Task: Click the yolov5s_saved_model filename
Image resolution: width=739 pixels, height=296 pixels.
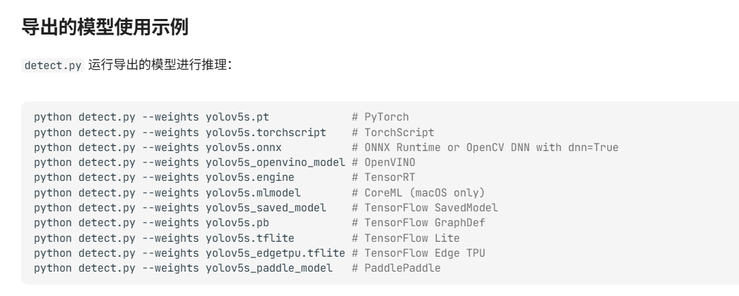Action: (x=266, y=208)
